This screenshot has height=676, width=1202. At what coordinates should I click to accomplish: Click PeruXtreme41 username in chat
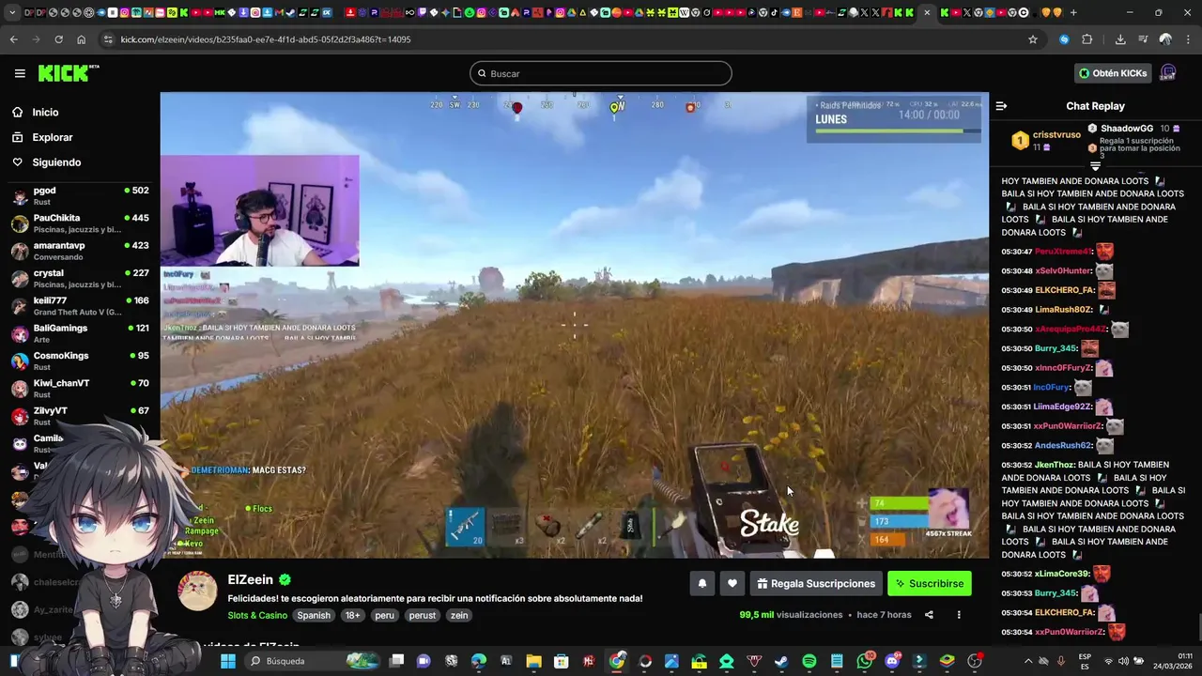click(x=1064, y=252)
